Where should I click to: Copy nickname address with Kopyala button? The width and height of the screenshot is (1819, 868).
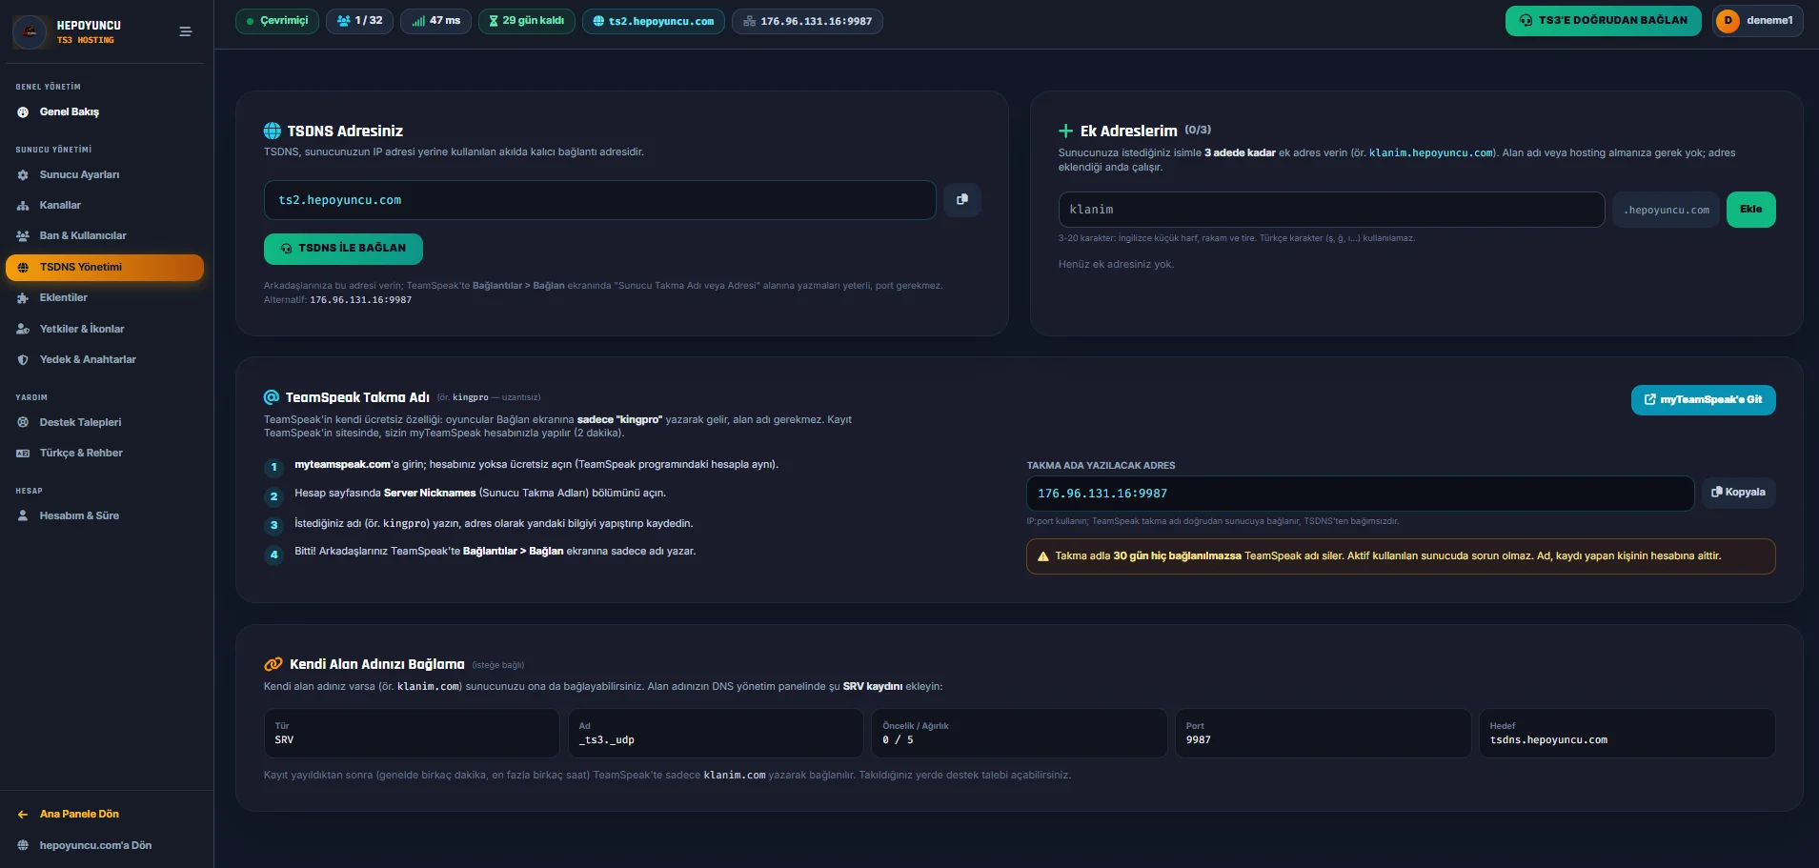pos(1738,493)
